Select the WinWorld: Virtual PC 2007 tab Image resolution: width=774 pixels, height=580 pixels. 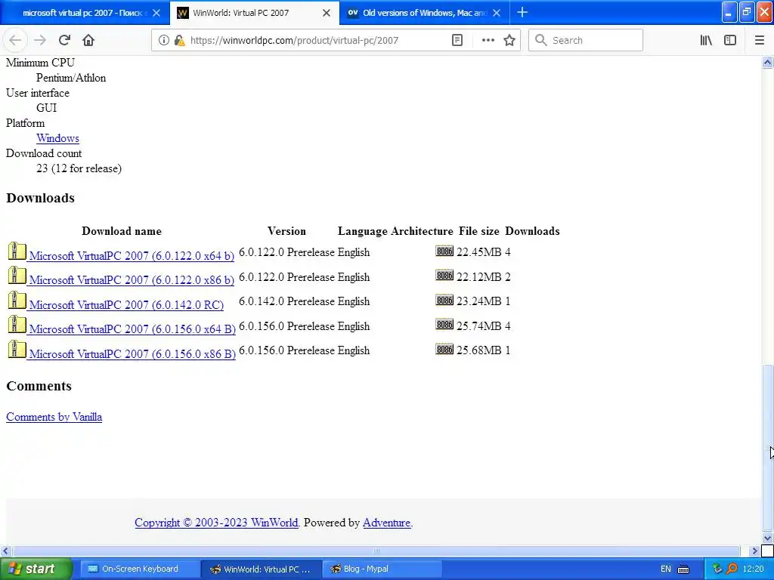254,13
